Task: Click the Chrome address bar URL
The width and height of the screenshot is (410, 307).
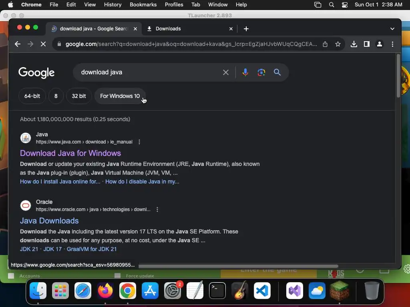Action: (191, 44)
